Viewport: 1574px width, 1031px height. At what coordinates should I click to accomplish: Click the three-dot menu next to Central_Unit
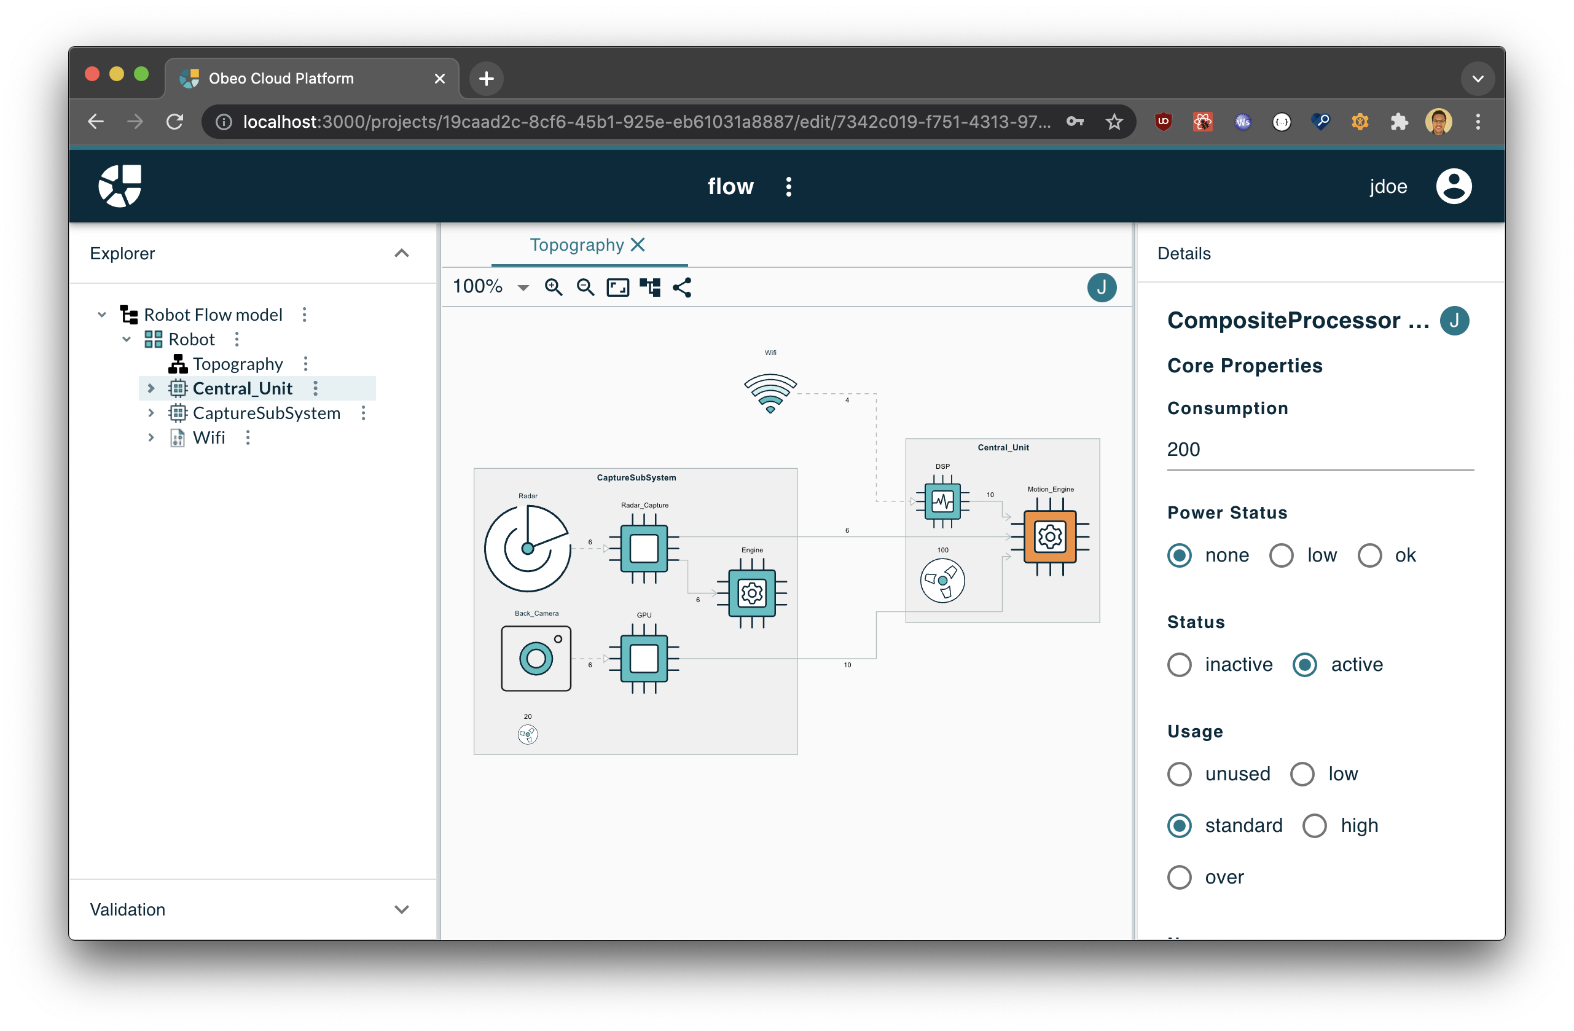315,388
